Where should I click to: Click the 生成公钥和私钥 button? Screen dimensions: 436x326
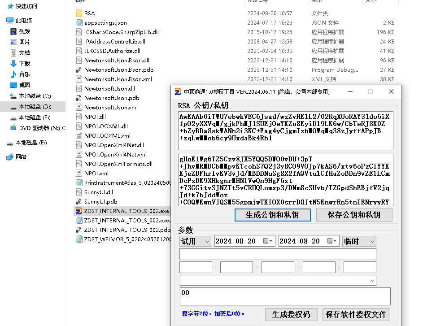(272, 215)
